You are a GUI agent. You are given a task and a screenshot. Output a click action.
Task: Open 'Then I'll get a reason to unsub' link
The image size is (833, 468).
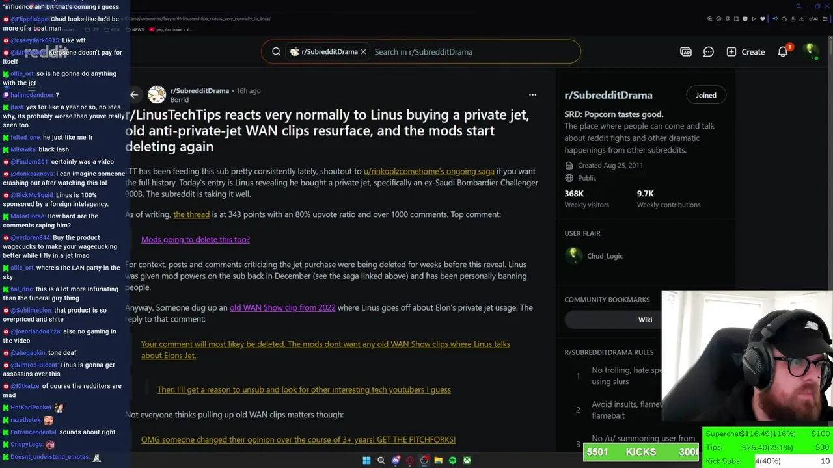coord(304,390)
